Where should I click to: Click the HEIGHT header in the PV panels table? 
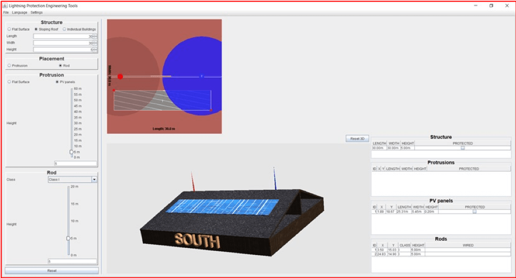(431, 207)
